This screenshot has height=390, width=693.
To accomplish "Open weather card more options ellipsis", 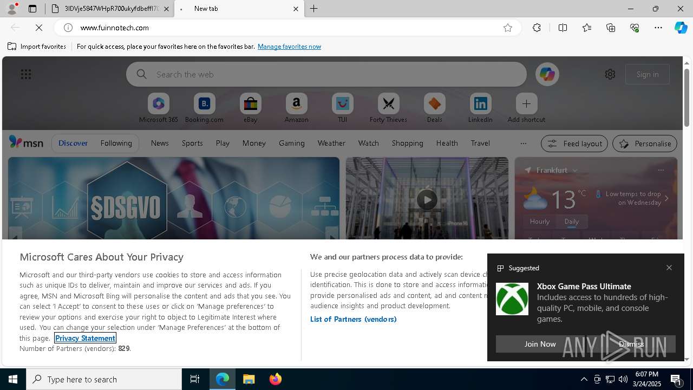I will (661, 170).
